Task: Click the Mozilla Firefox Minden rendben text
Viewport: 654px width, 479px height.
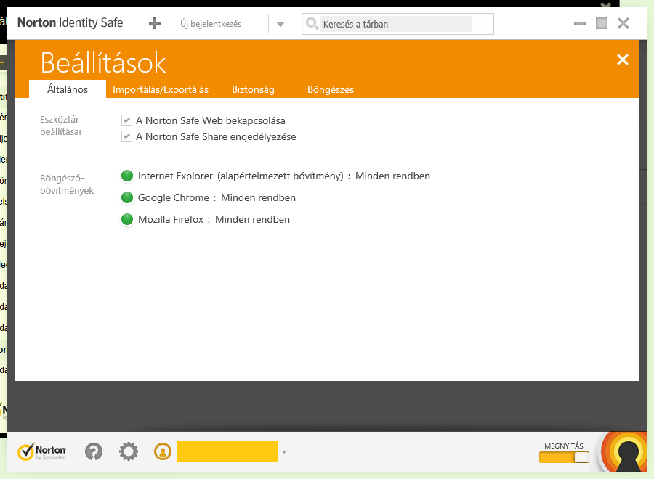Action: 252,219
